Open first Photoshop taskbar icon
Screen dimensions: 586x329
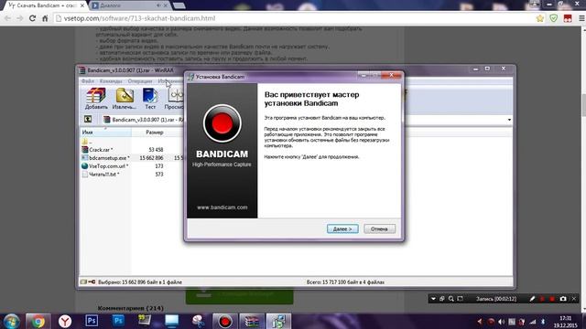pyautogui.click(x=92, y=321)
